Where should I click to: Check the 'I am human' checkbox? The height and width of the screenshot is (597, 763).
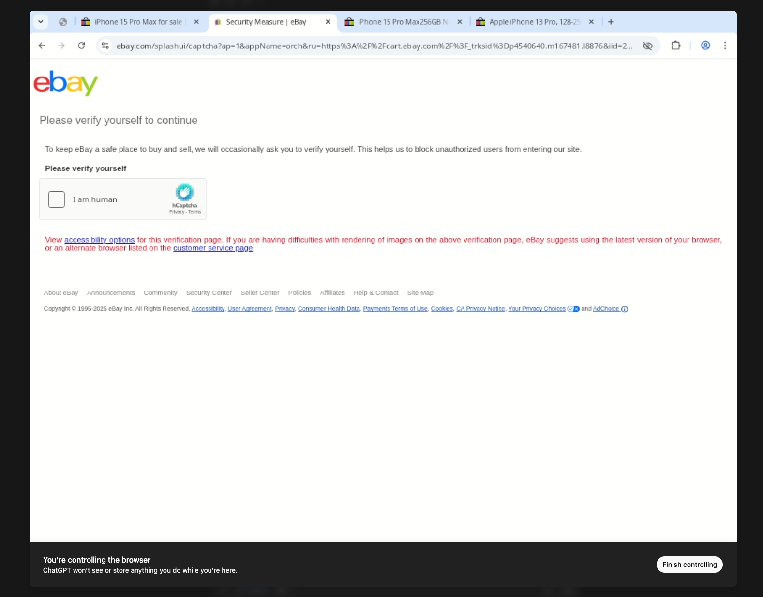[56, 199]
